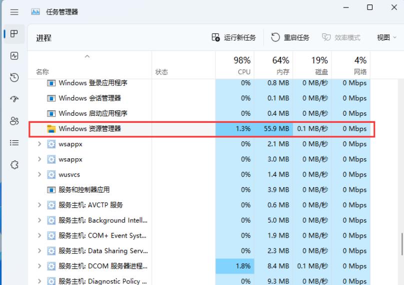Image resolution: width=404 pixels, height=285 pixels.
Task: Click the 服务主机: Data Sharing Serv... gear icon
Action: pyautogui.click(x=51, y=251)
